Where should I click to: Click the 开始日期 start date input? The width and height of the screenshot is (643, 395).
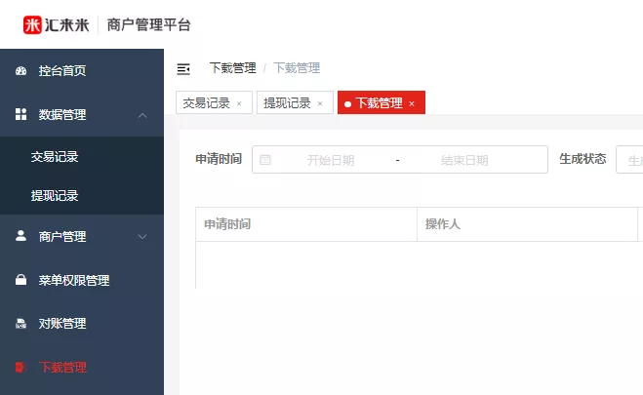331,160
